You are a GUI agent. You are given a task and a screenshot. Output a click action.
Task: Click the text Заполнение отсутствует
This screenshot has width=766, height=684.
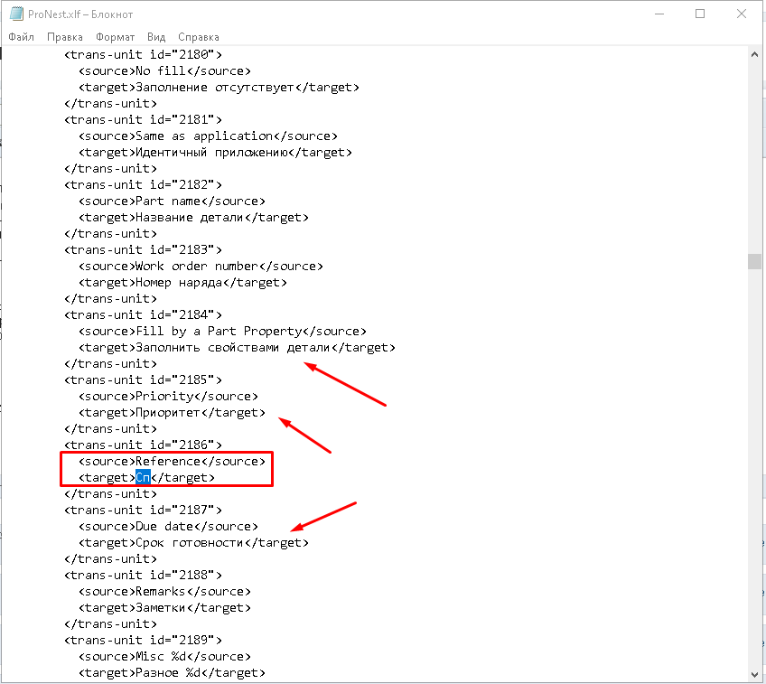pyautogui.click(x=215, y=88)
